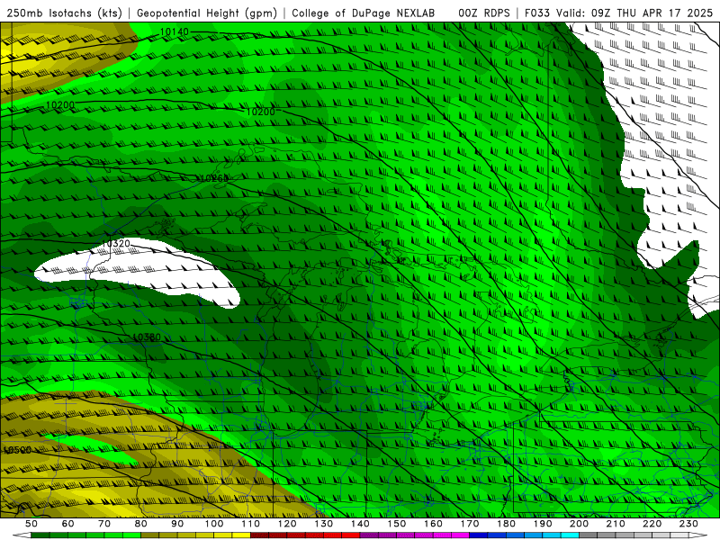Click the 210 knot scale label
Image resolution: width=720 pixels, height=540 pixels.
pyautogui.click(x=616, y=524)
